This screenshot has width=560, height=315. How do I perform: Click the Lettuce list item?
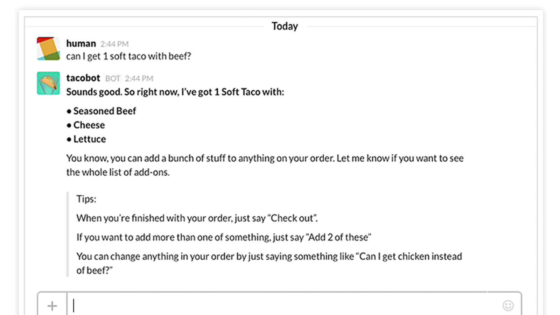(x=86, y=139)
